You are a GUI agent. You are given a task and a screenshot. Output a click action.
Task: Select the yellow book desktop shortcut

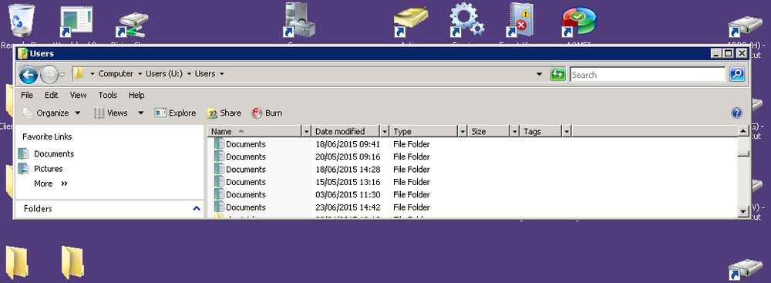point(410,22)
